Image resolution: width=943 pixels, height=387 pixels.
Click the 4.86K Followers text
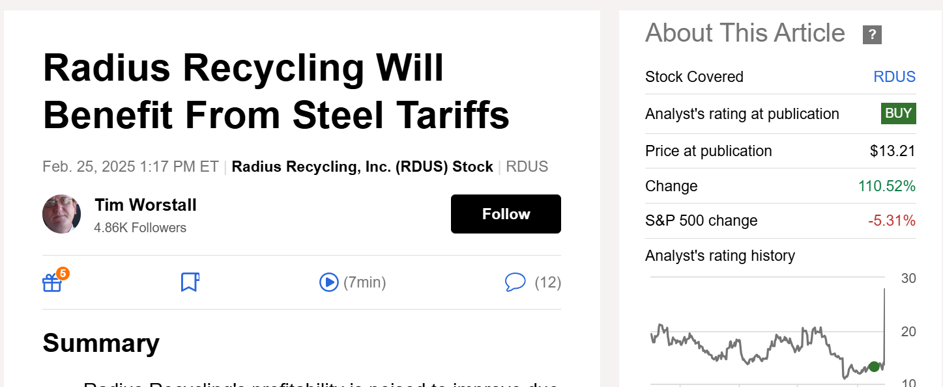140,228
